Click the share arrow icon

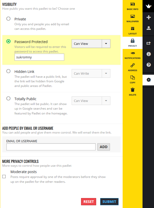[x=149, y=43]
